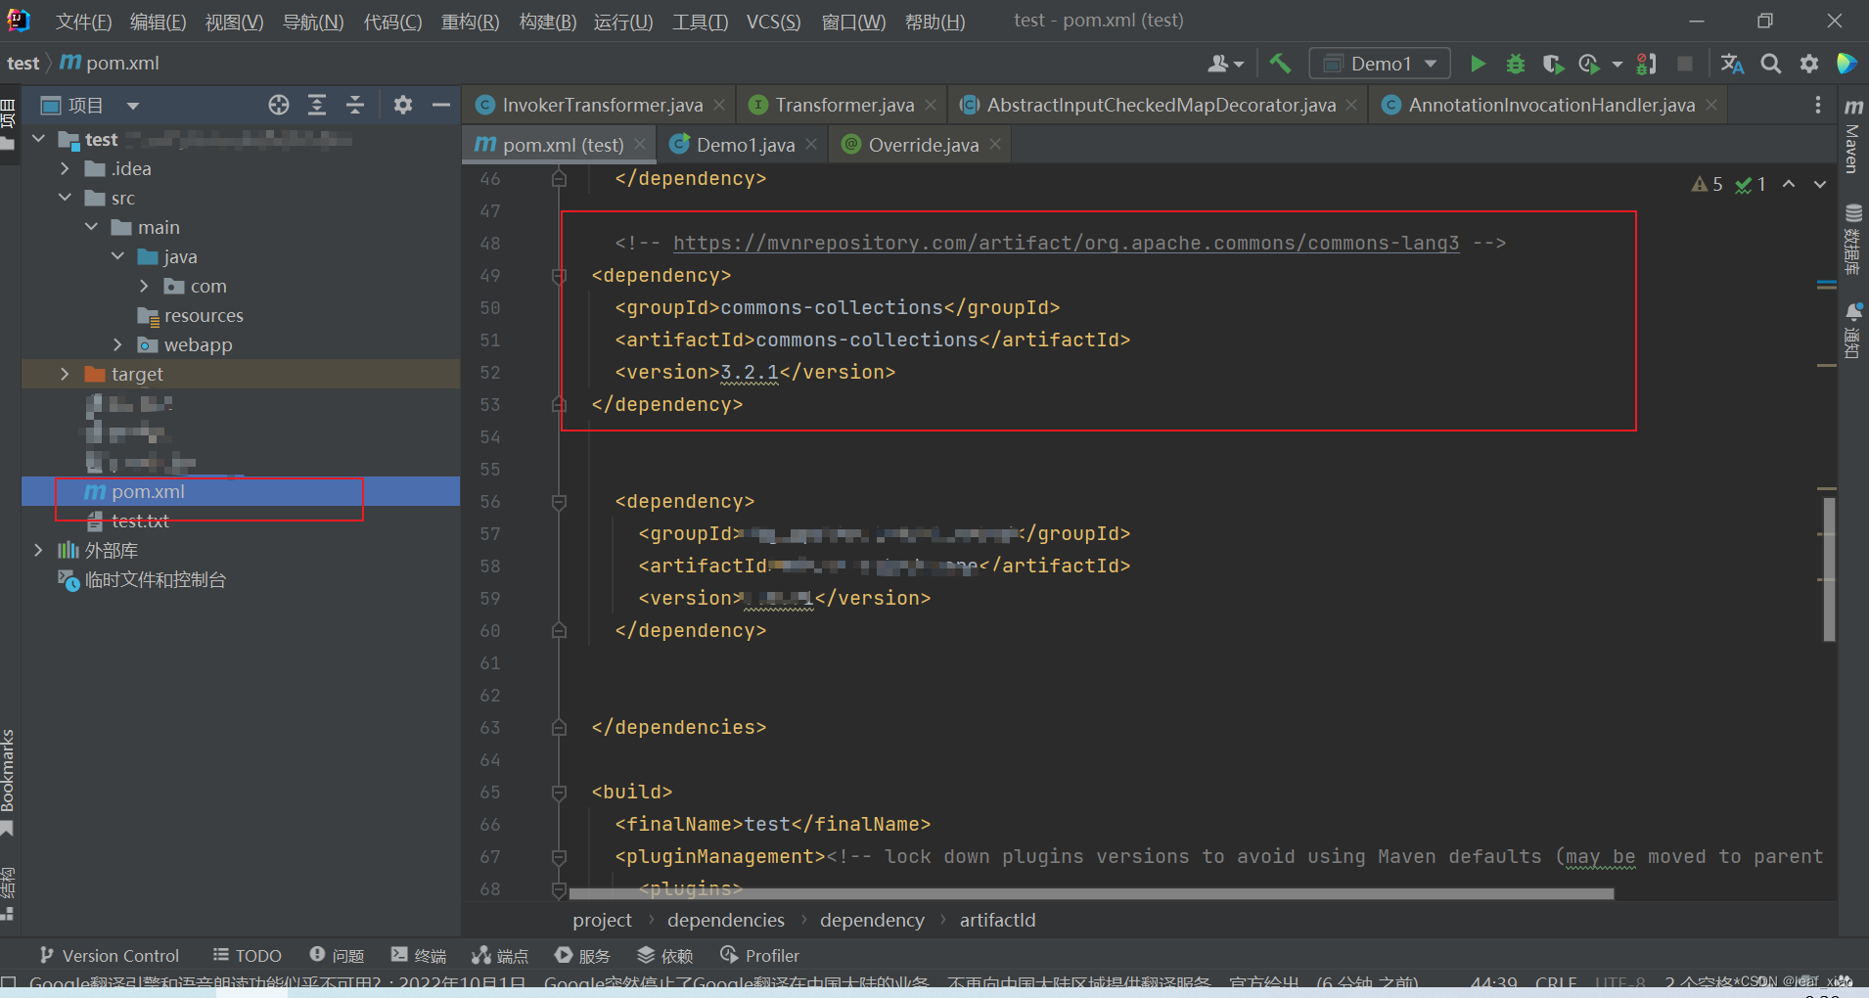Open the VCS(S) menu
The height and width of the screenshot is (998, 1869).
coord(773,21)
